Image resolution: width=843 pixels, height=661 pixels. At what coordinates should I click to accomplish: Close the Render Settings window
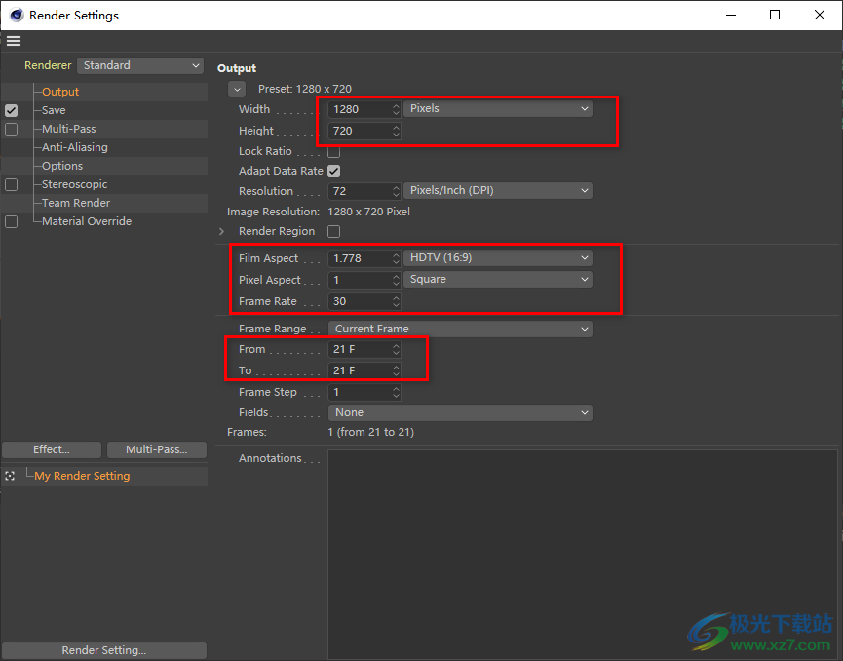pos(820,15)
